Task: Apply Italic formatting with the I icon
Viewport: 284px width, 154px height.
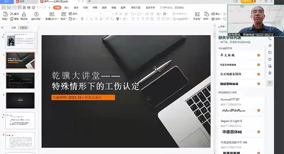Action: point(87,19)
